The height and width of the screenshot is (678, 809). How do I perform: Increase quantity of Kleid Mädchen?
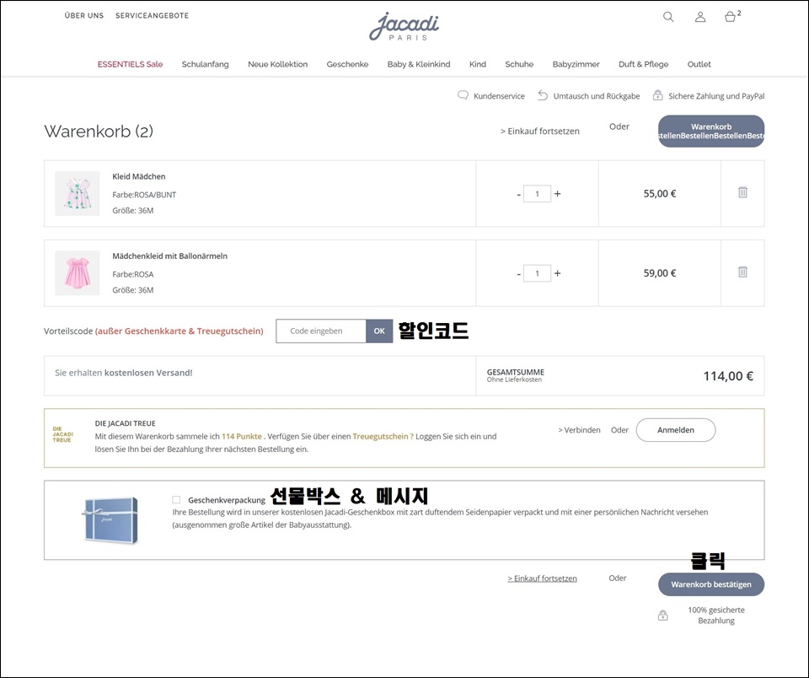pos(557,194)
